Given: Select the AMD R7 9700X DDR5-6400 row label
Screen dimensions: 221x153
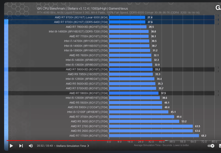Looking at the screenshot, I should coord(81,22).
